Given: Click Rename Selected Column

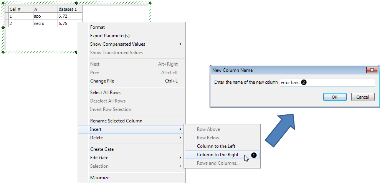Looking at the screenshot, I should [116, 121].
